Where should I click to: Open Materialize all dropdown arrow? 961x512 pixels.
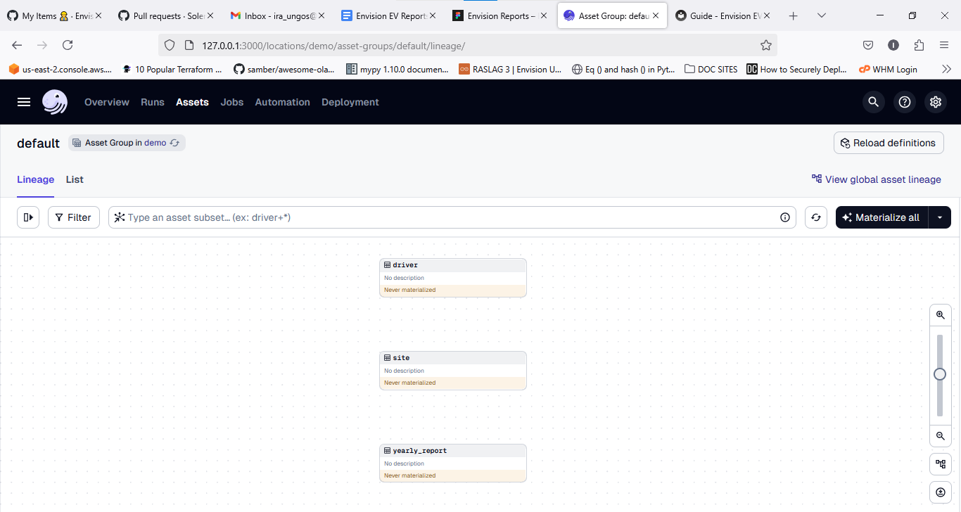[940, 217]
